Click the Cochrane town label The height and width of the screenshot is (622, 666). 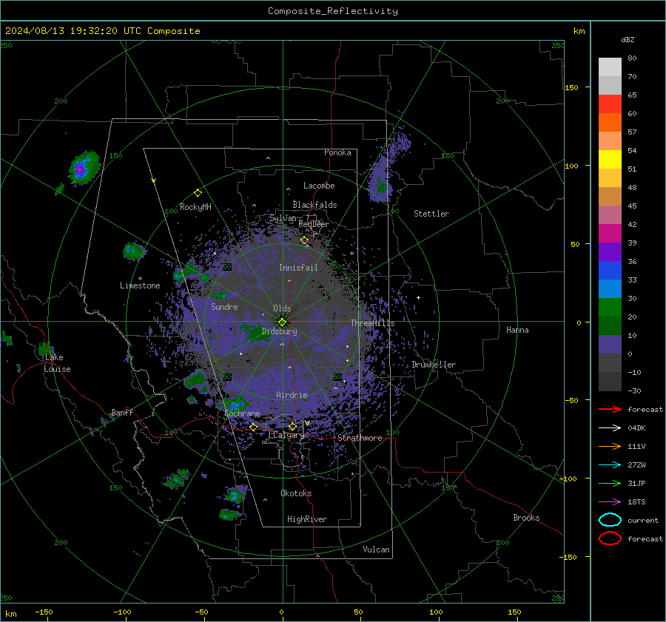click(x=242, y=413)
